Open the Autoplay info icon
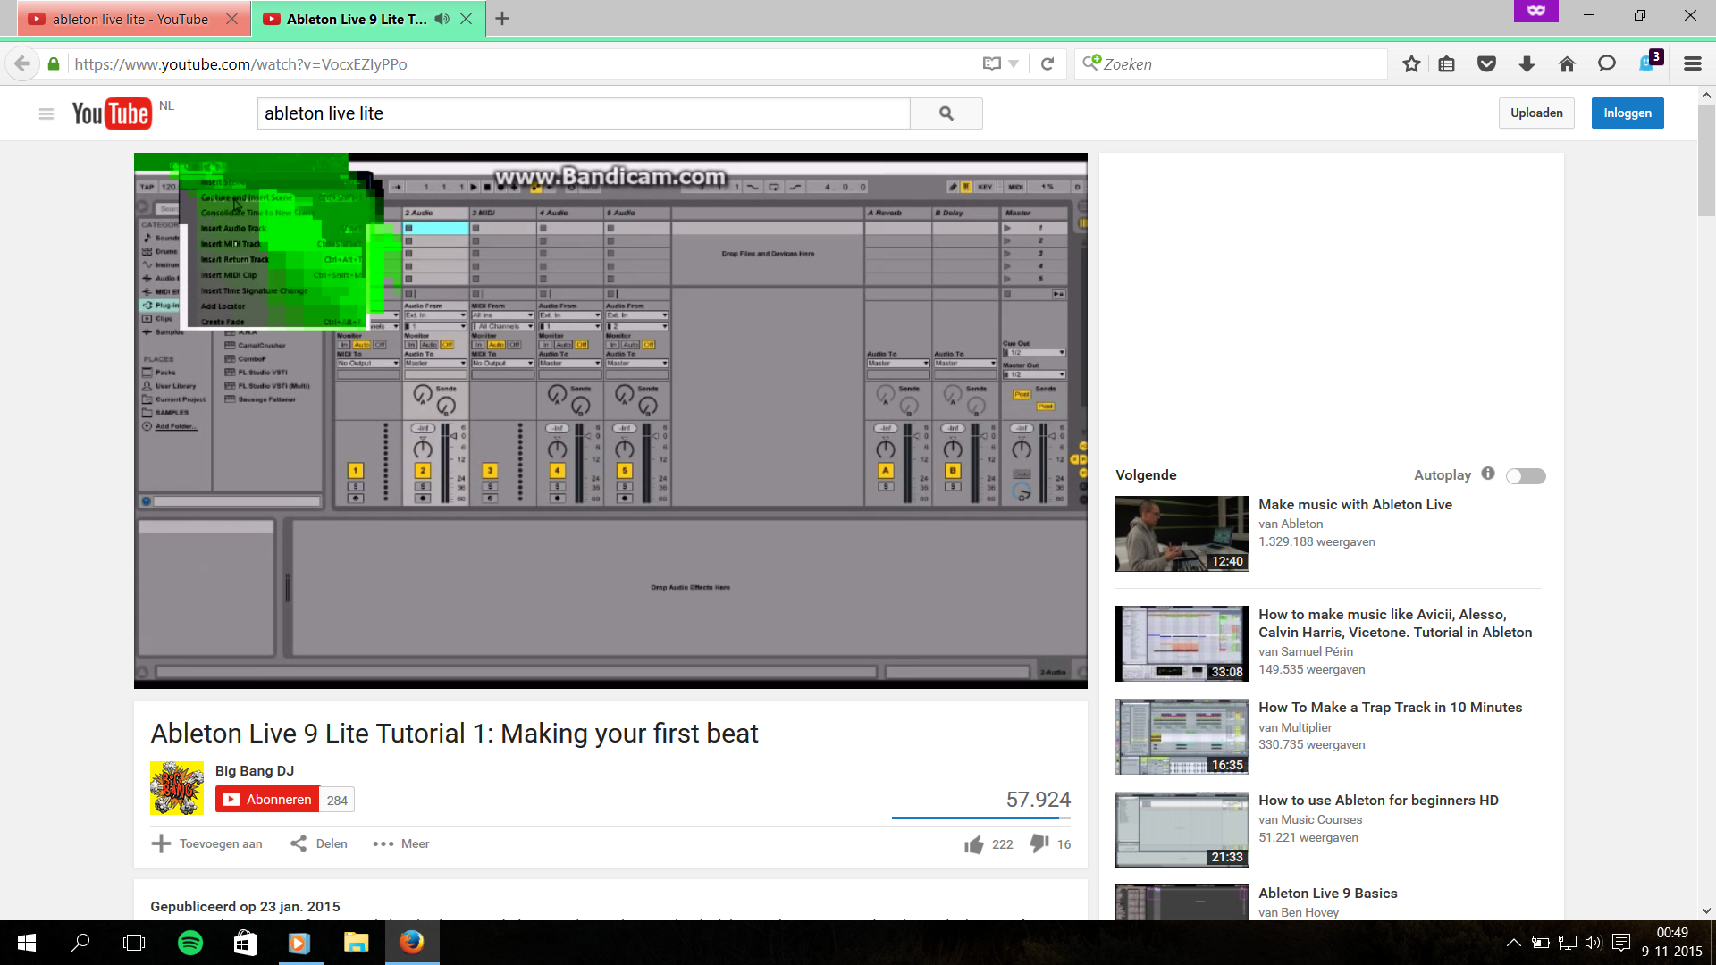This screenshot has width=1716, height=965. coord(1488,474)
